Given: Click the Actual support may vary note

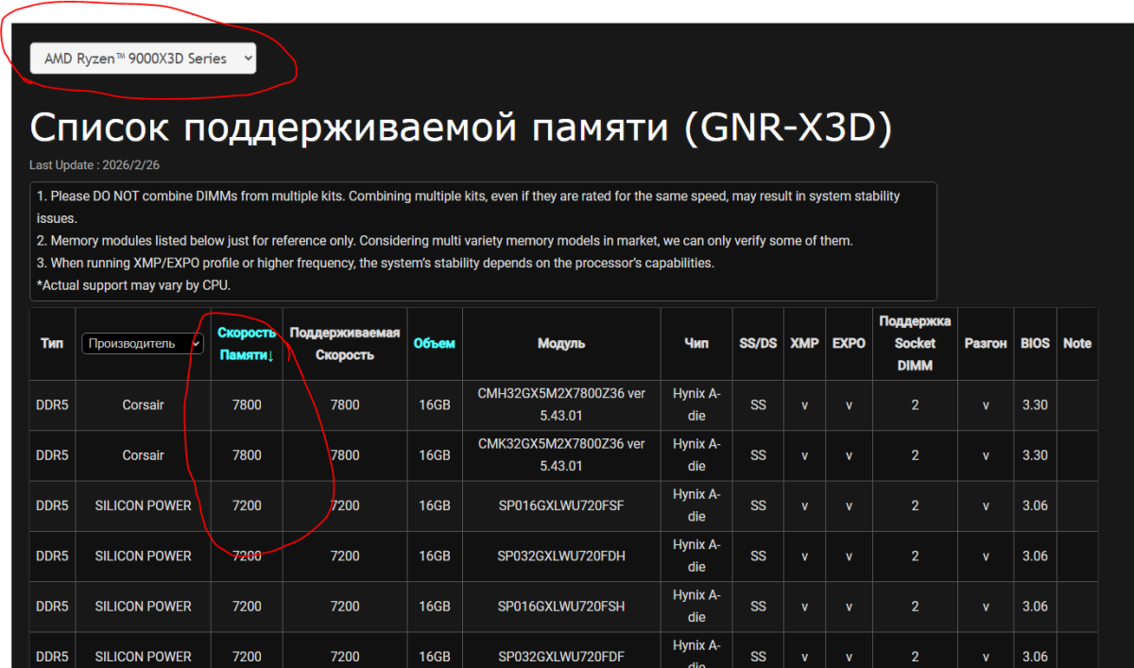Looking at the screenshot, I should pyautogui.click(x=133, y=284).
